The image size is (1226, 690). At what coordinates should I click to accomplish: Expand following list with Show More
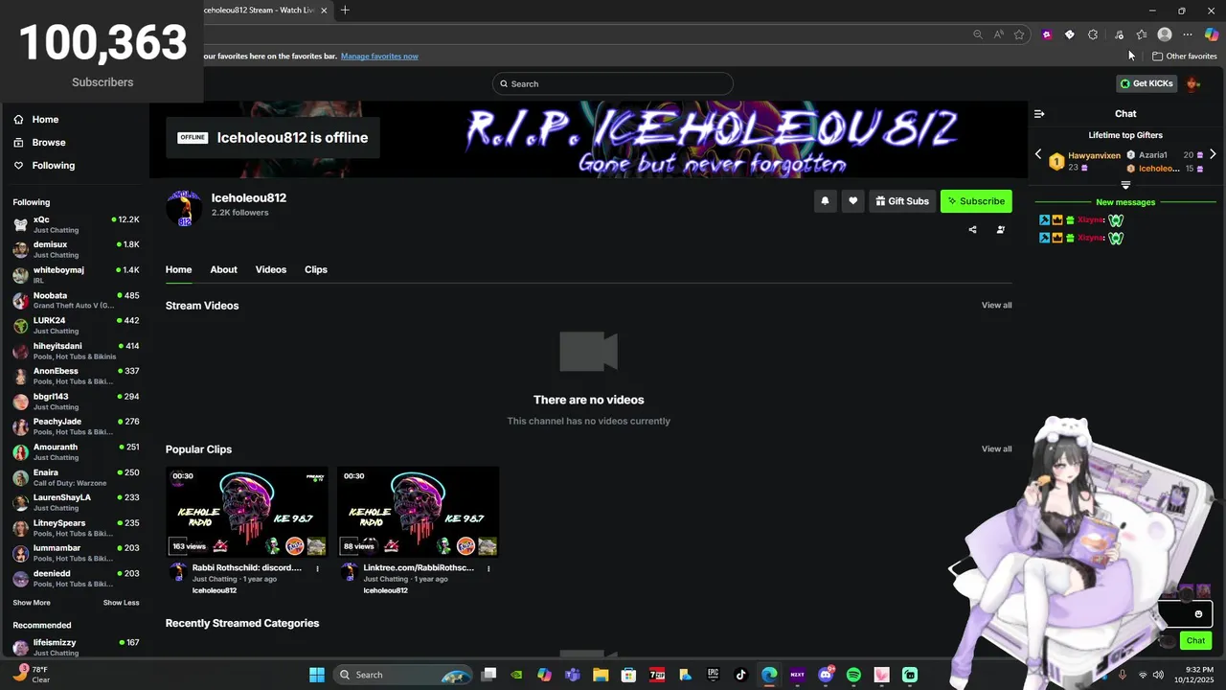[32, 603]
